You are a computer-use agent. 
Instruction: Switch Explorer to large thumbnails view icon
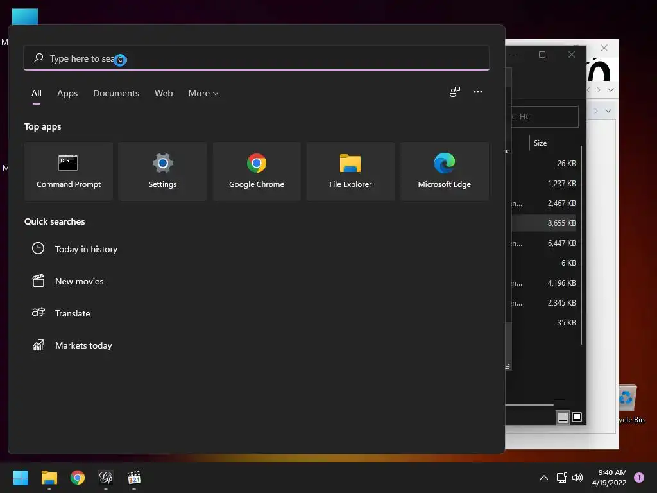577,417
